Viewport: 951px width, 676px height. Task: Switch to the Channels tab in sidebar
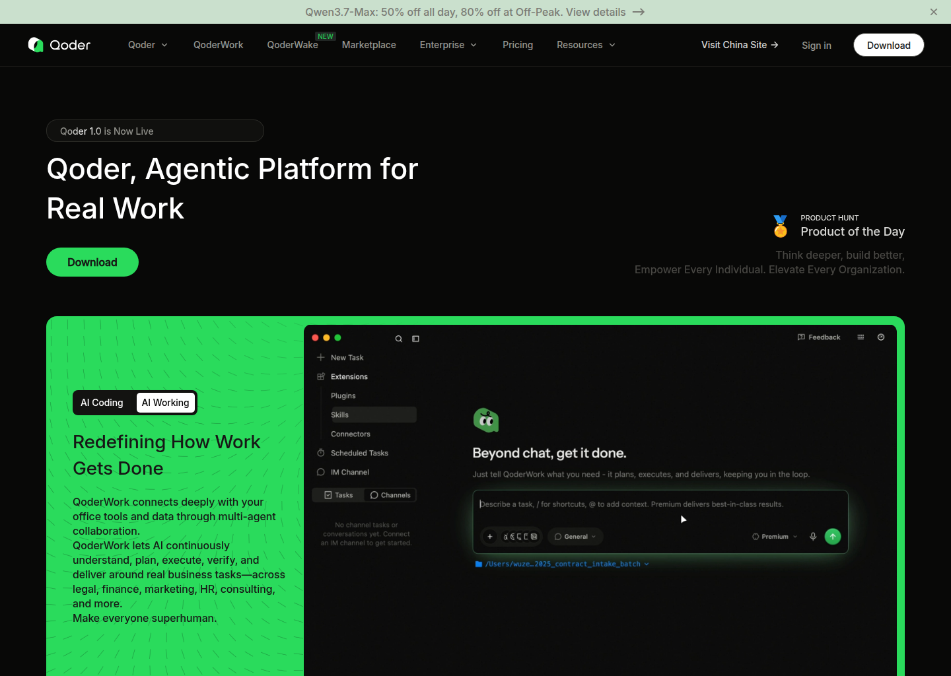390,495
